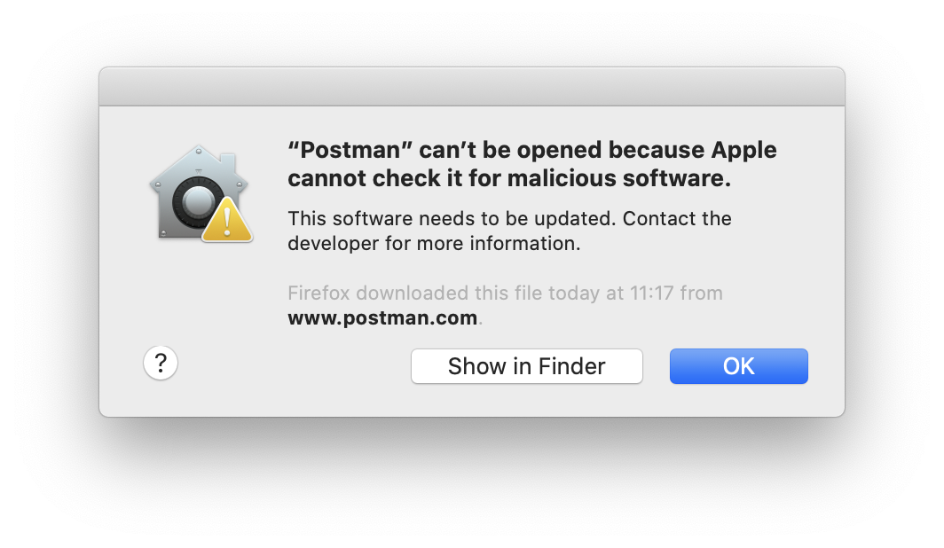Open the www.postman.com source link
The width and height of the screenshot is (944, 548).
382,317
